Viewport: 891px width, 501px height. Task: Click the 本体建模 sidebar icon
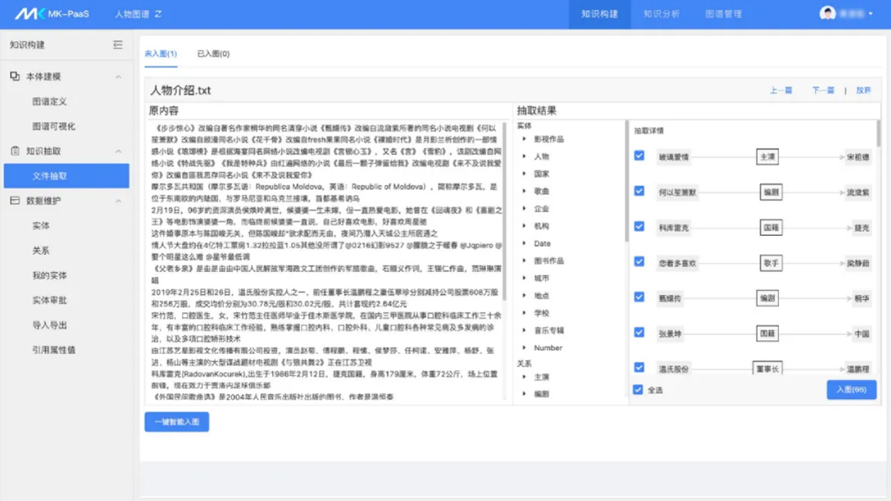[x=15, y=77]
